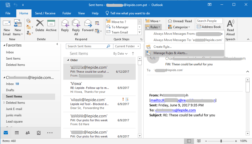Click in the Search People field
Screen dimensions: 252x144
tap(209, 21)
